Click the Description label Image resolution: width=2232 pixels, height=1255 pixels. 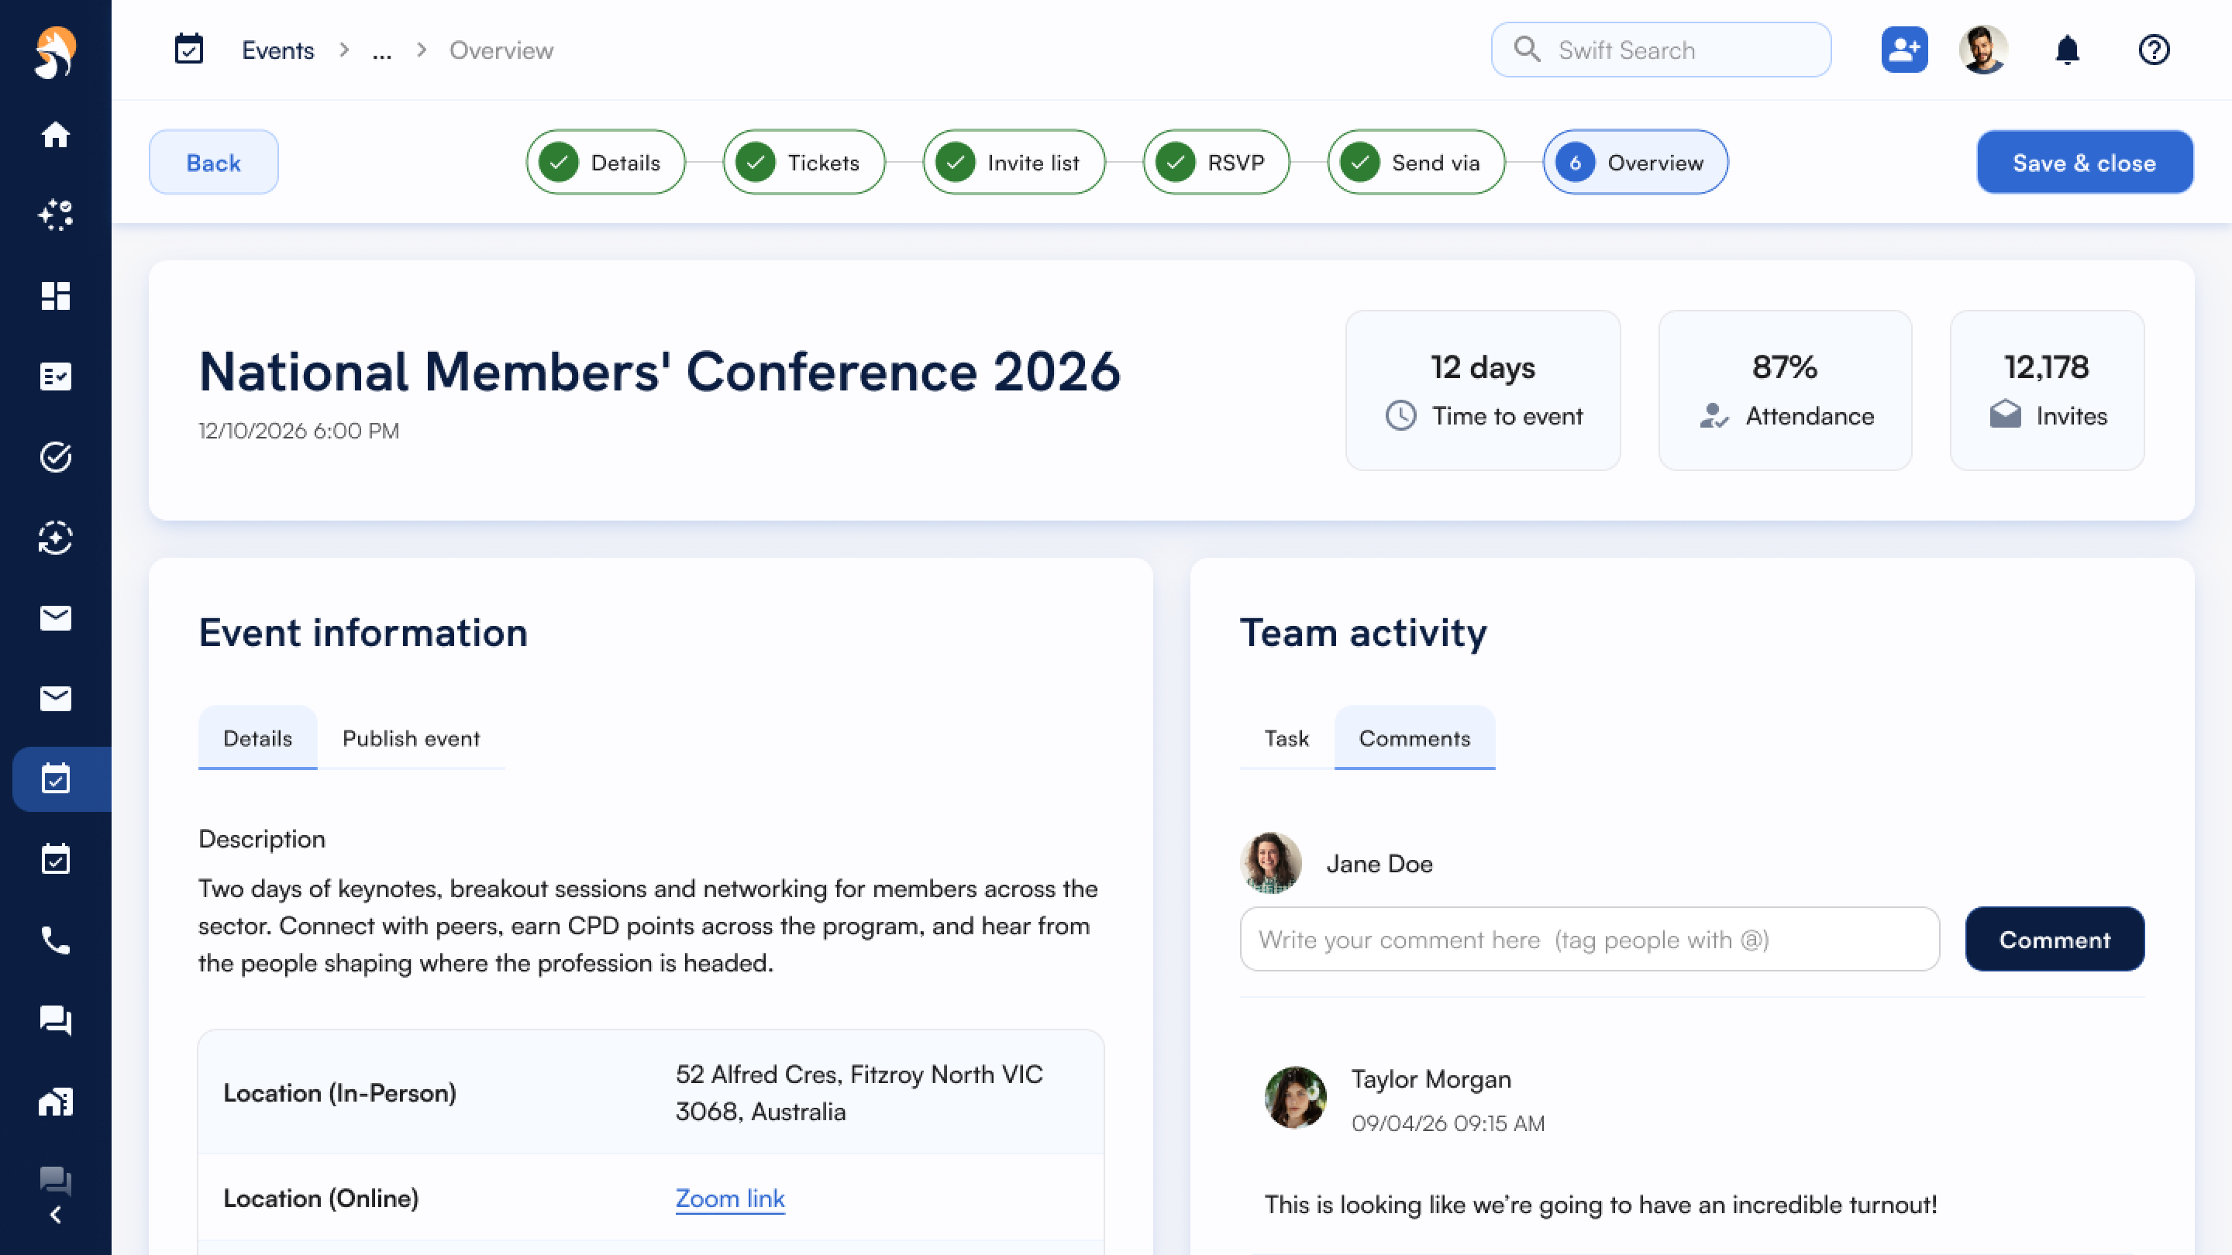262,838
